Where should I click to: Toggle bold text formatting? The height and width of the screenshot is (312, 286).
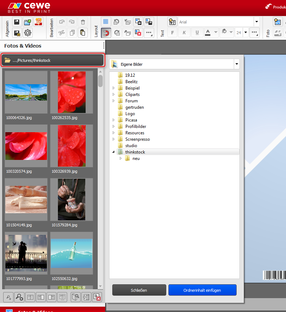point(172,33)
